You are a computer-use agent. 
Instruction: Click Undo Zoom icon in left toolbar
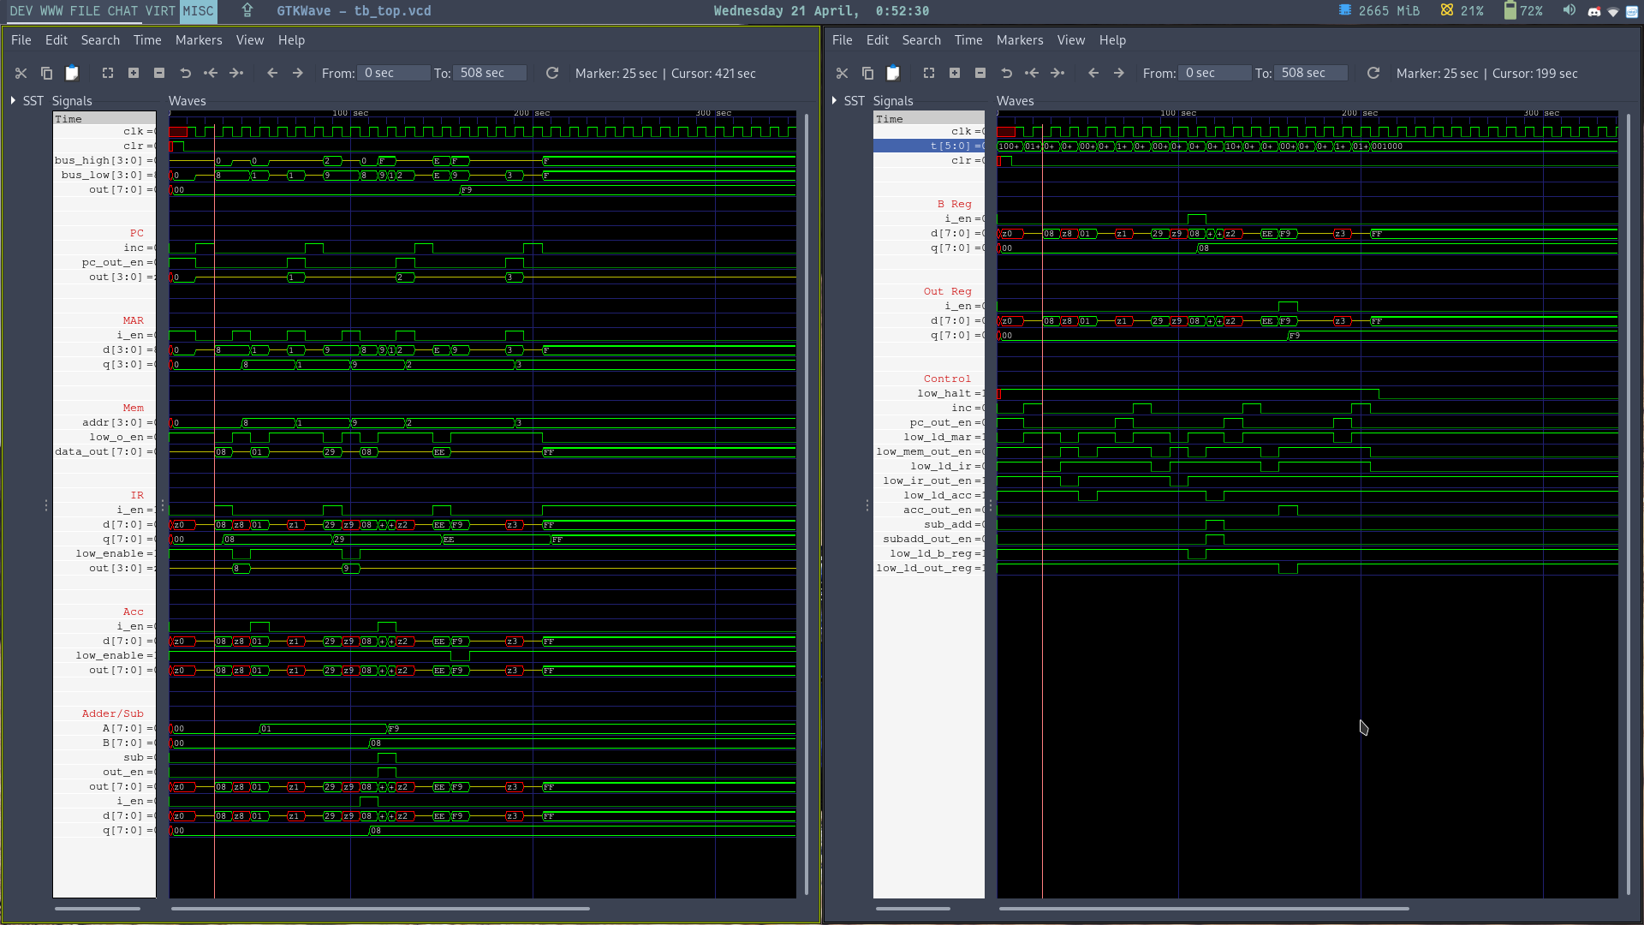pyautogui.click(x=185, y=74)
